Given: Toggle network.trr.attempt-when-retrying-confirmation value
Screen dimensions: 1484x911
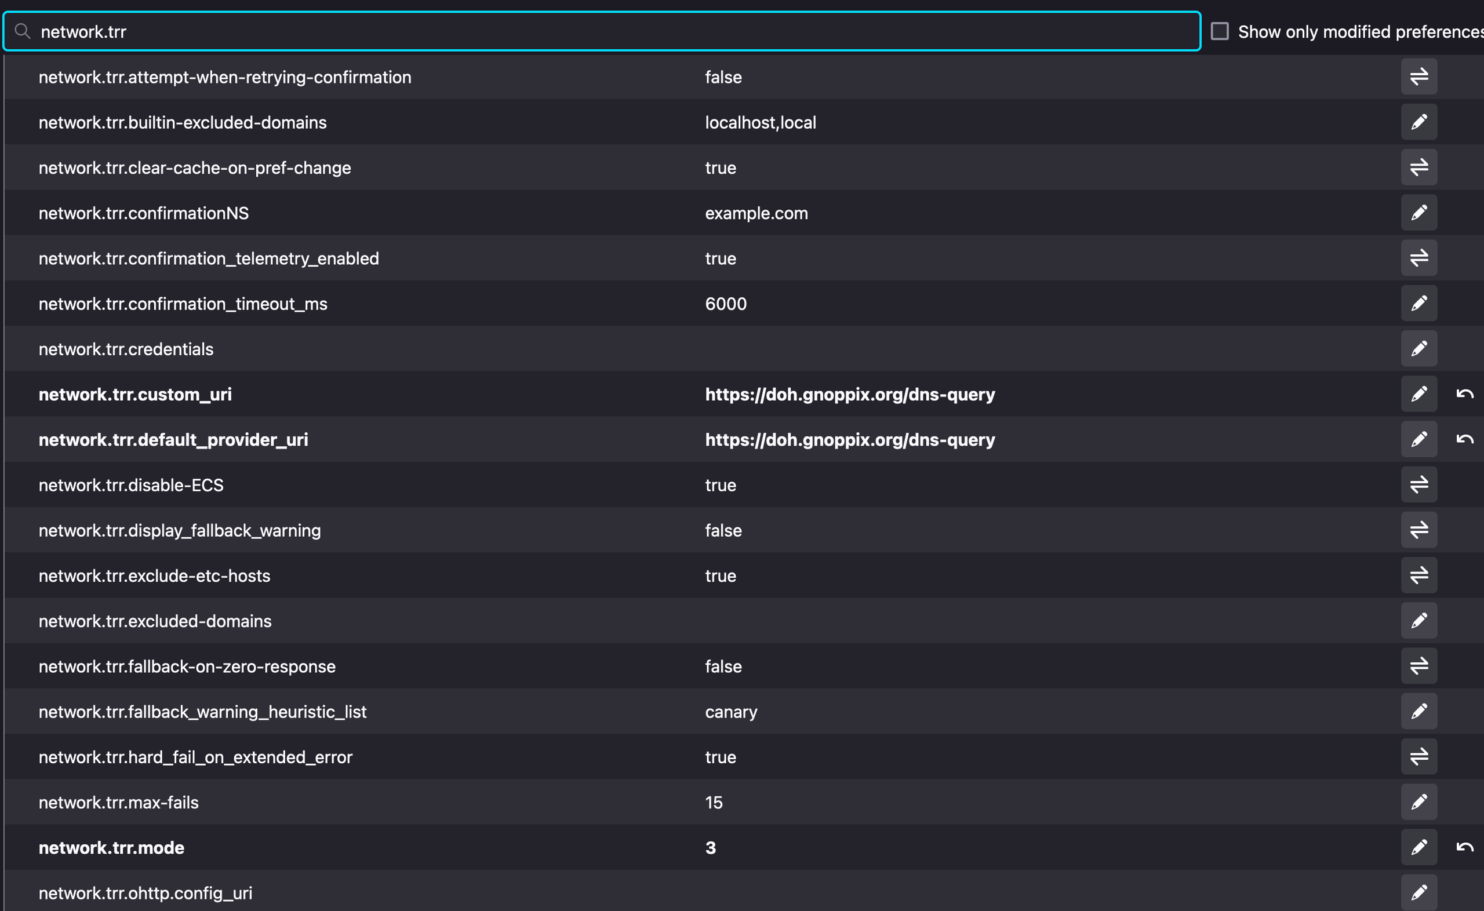Looking at the screenshot, I should pos(1418,76).
